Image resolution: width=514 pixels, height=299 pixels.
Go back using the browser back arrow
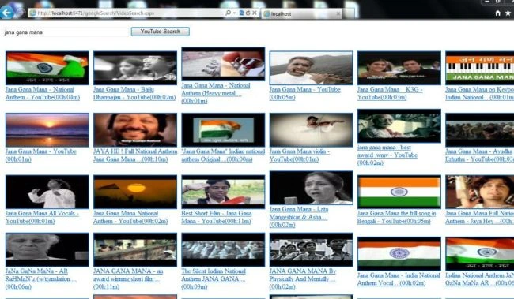[x=6, y=13]
